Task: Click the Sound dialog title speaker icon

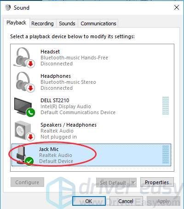Action: pos(8,8)
